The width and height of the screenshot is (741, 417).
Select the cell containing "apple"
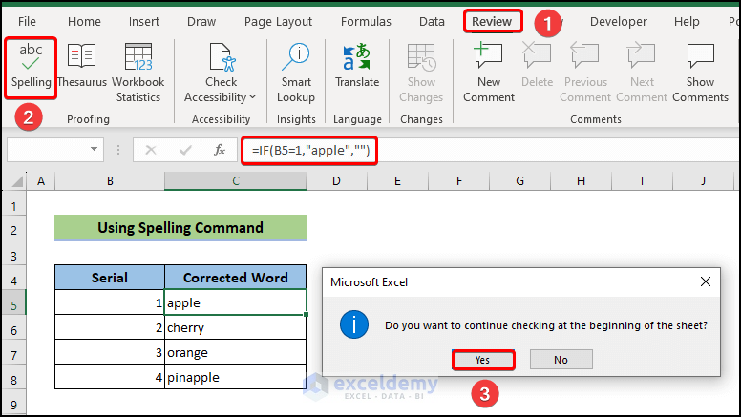click(235, 302)
